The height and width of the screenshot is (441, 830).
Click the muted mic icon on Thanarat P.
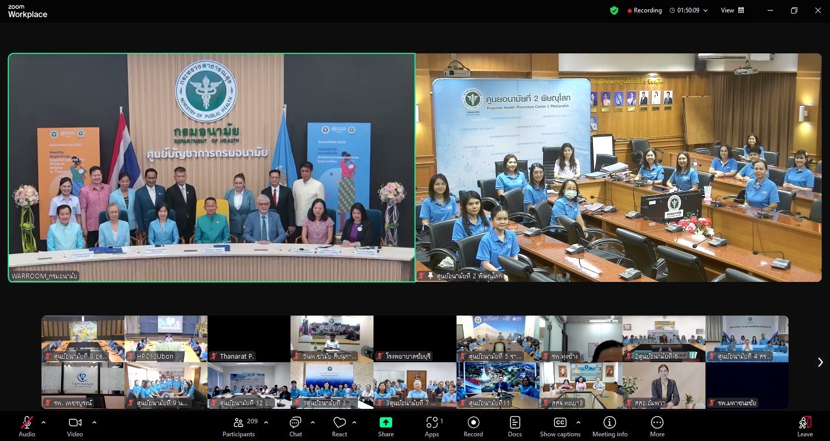click(214, 356)
